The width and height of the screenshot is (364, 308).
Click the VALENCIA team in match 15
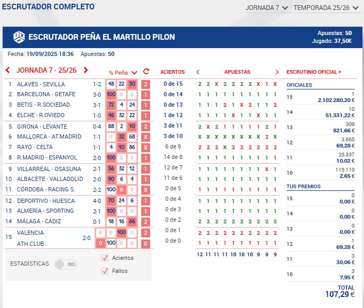[30, 233]
